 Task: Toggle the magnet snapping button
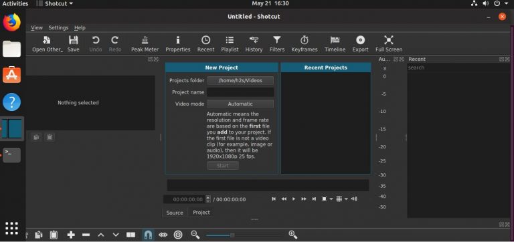point(148,235)
